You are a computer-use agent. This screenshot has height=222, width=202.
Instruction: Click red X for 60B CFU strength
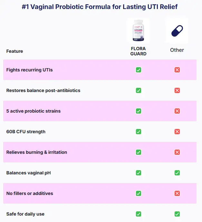coord(177,132)
